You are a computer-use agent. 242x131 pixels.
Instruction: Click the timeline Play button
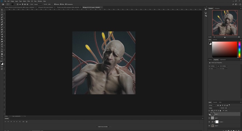tap(11, 122)
